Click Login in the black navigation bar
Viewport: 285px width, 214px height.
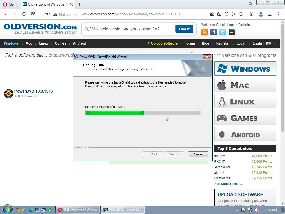click(241, 43)
